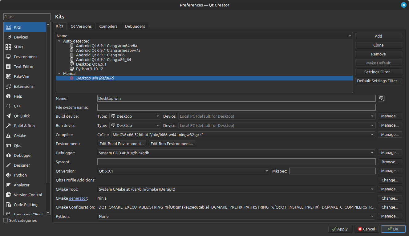Image resolution: width=409 pixels, height=236 pixels.
Task: Open the Help category icon
Action: pos(8,96)
